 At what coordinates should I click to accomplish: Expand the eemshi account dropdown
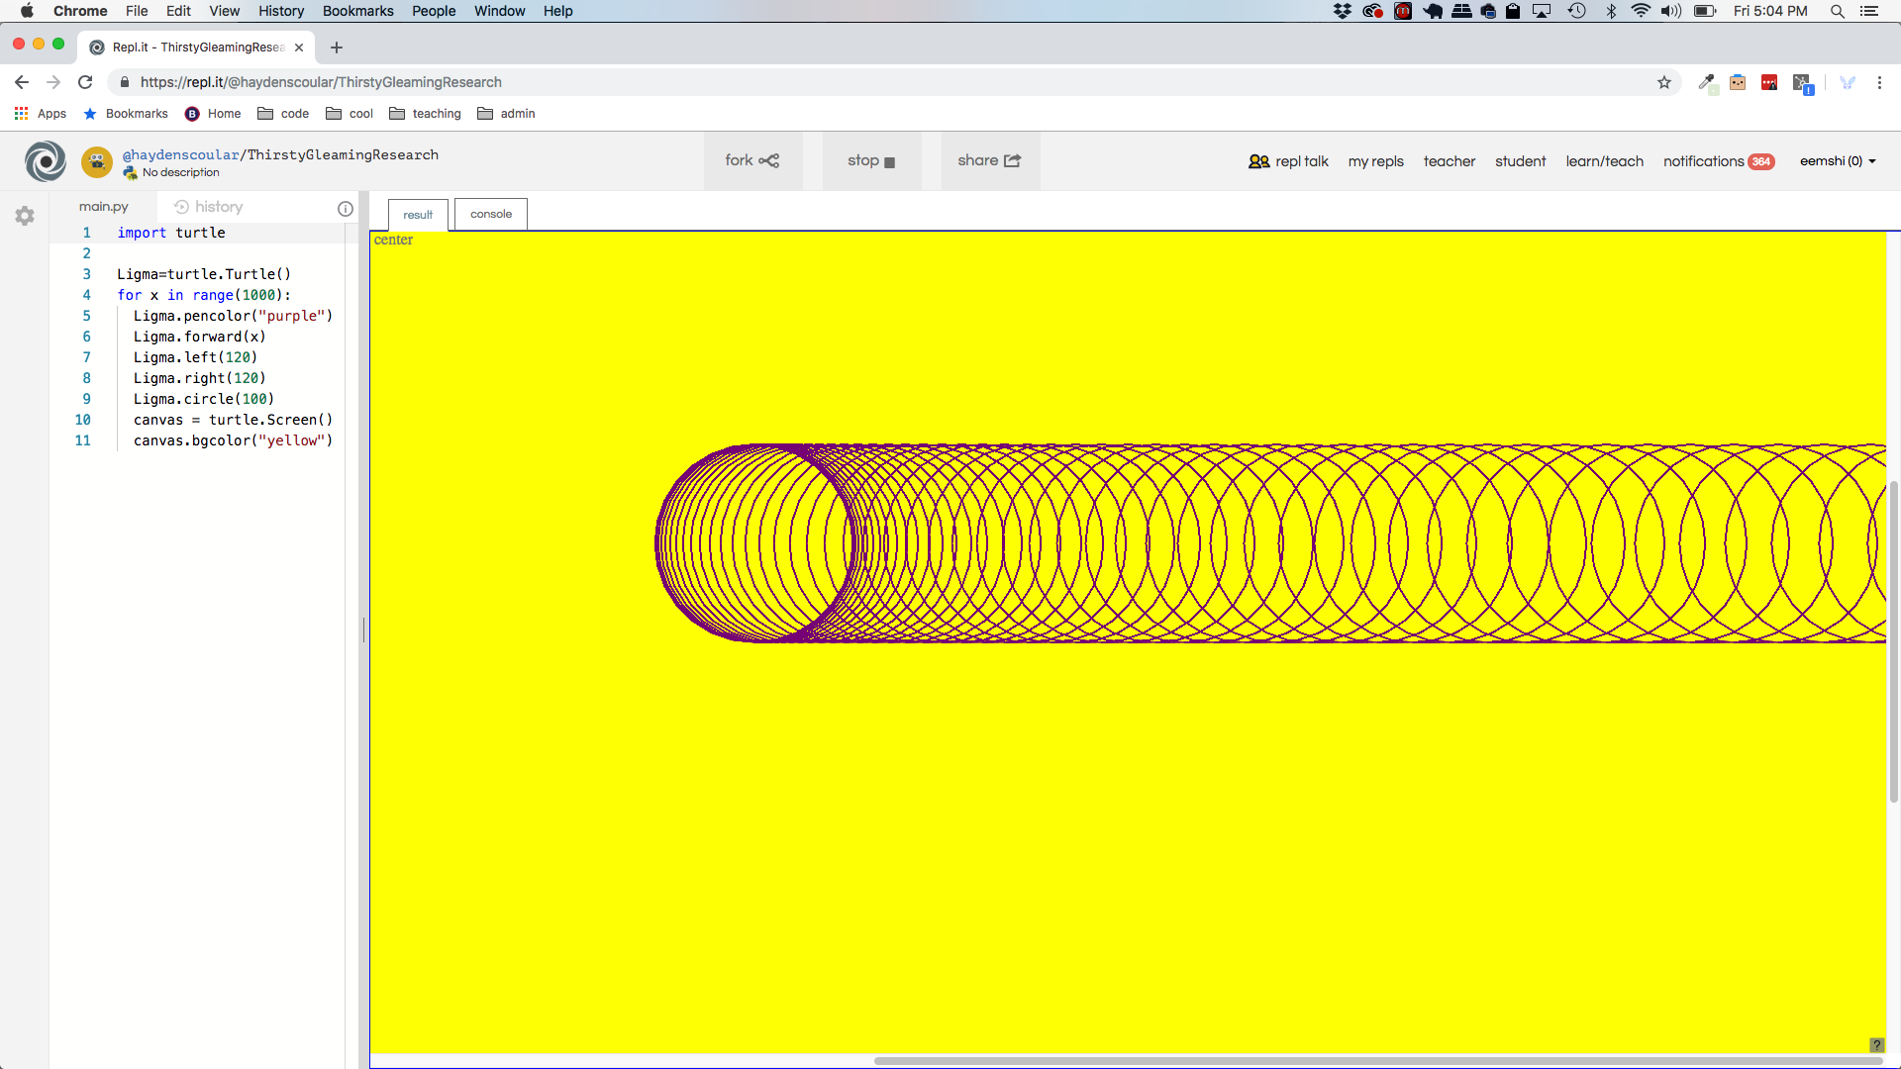pyautogui.click(x=1838, y=161)
